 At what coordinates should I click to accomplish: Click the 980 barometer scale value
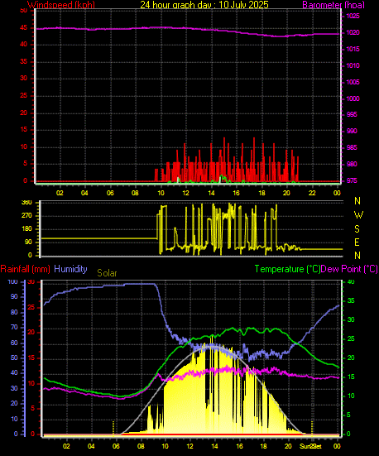(x=352, y=165)
